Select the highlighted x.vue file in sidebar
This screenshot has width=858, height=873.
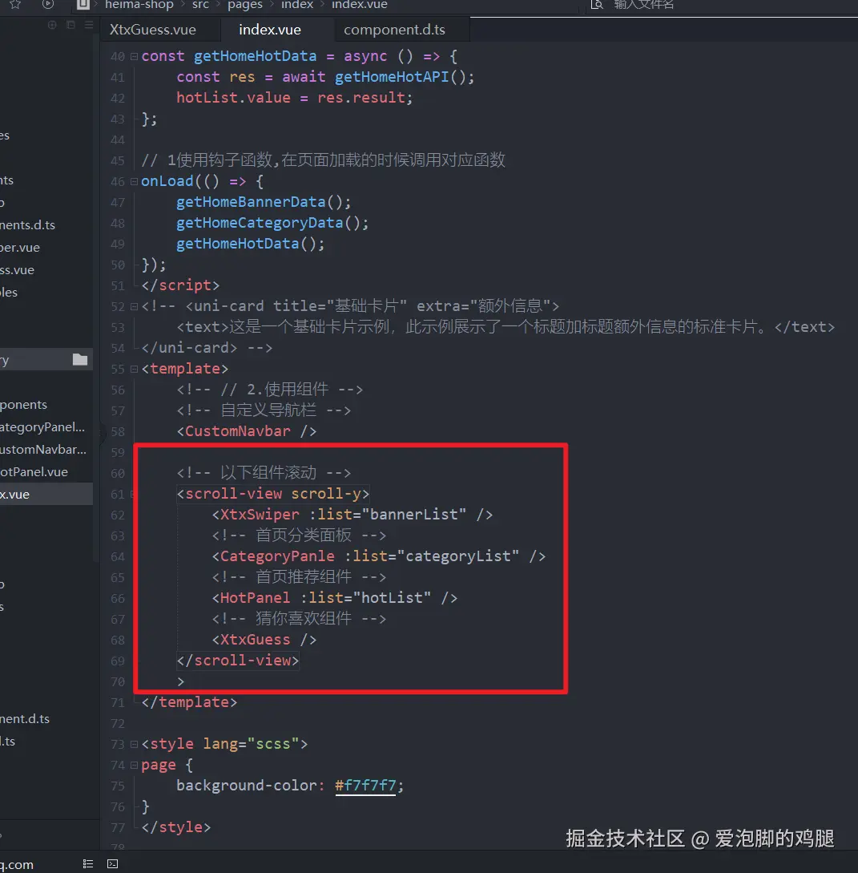coord(46,494)
